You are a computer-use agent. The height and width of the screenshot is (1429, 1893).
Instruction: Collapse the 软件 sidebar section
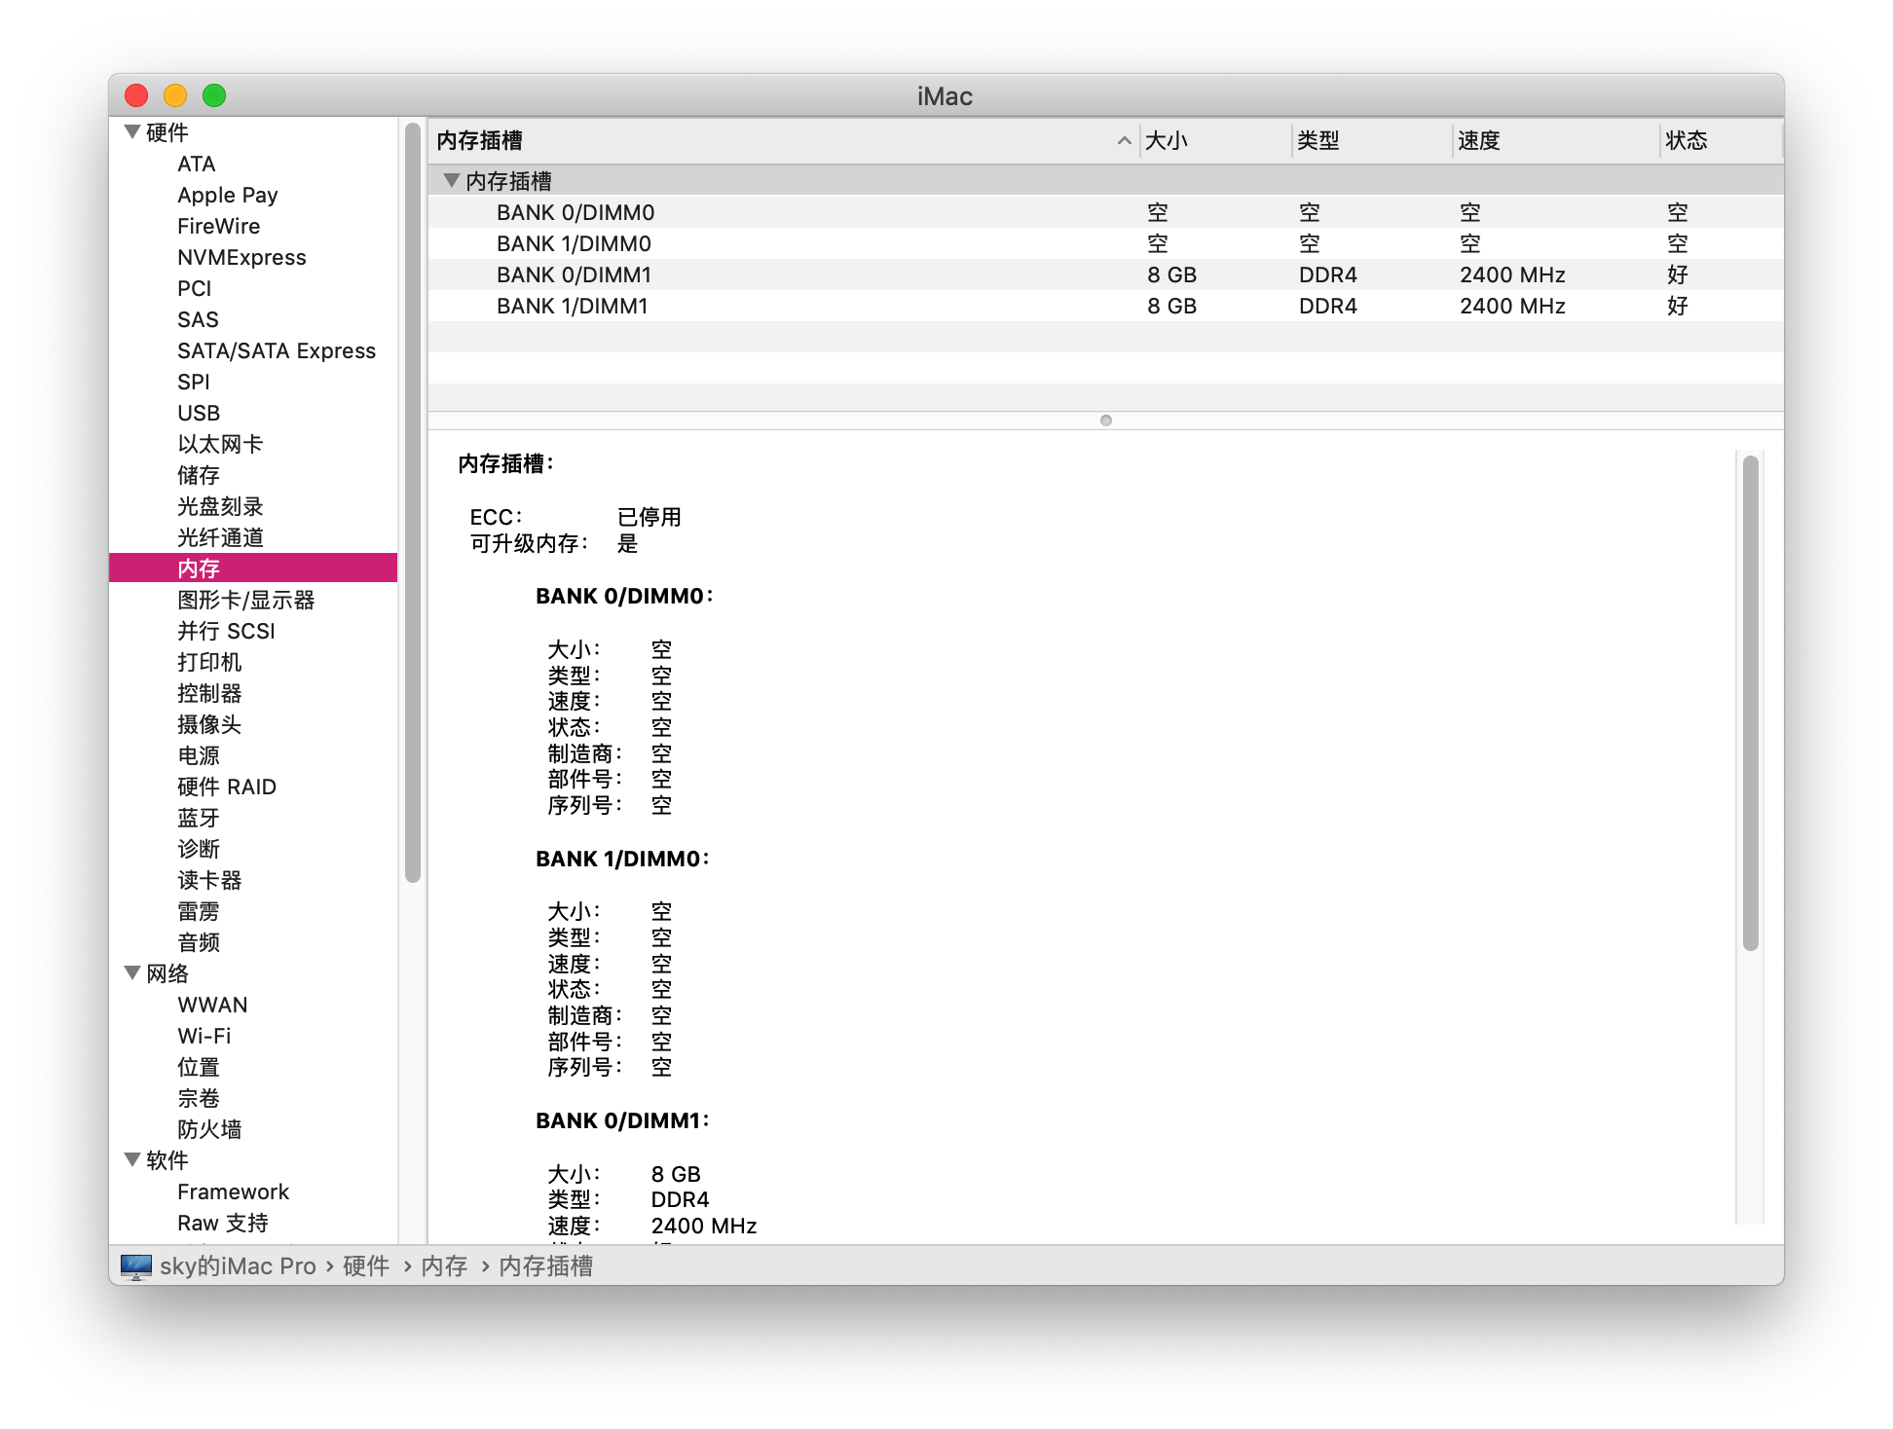(x=132, y=1159)
